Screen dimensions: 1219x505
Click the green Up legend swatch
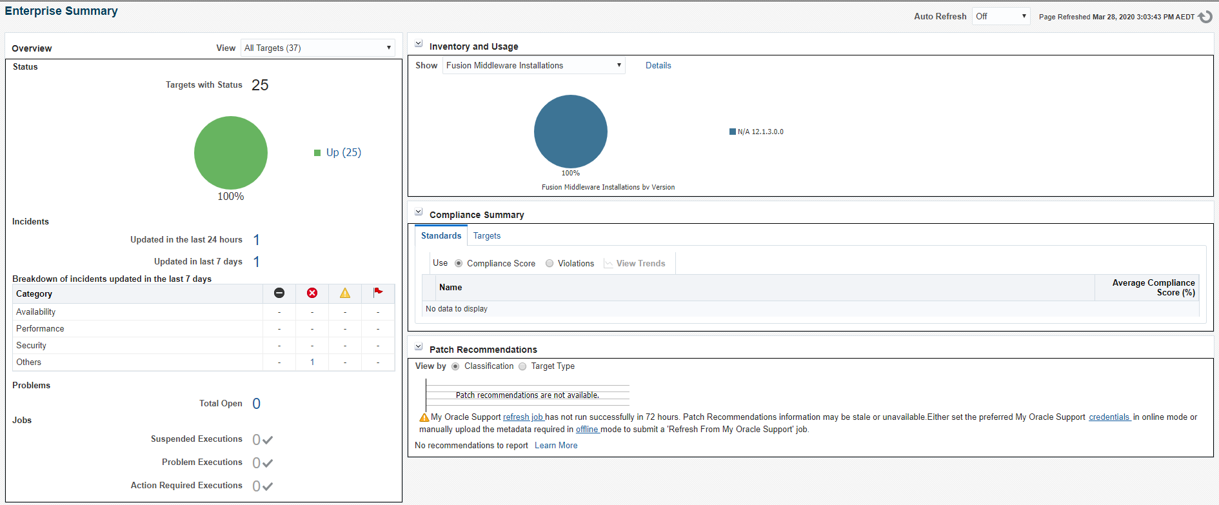pyautogui.click(x=317, y=153)
